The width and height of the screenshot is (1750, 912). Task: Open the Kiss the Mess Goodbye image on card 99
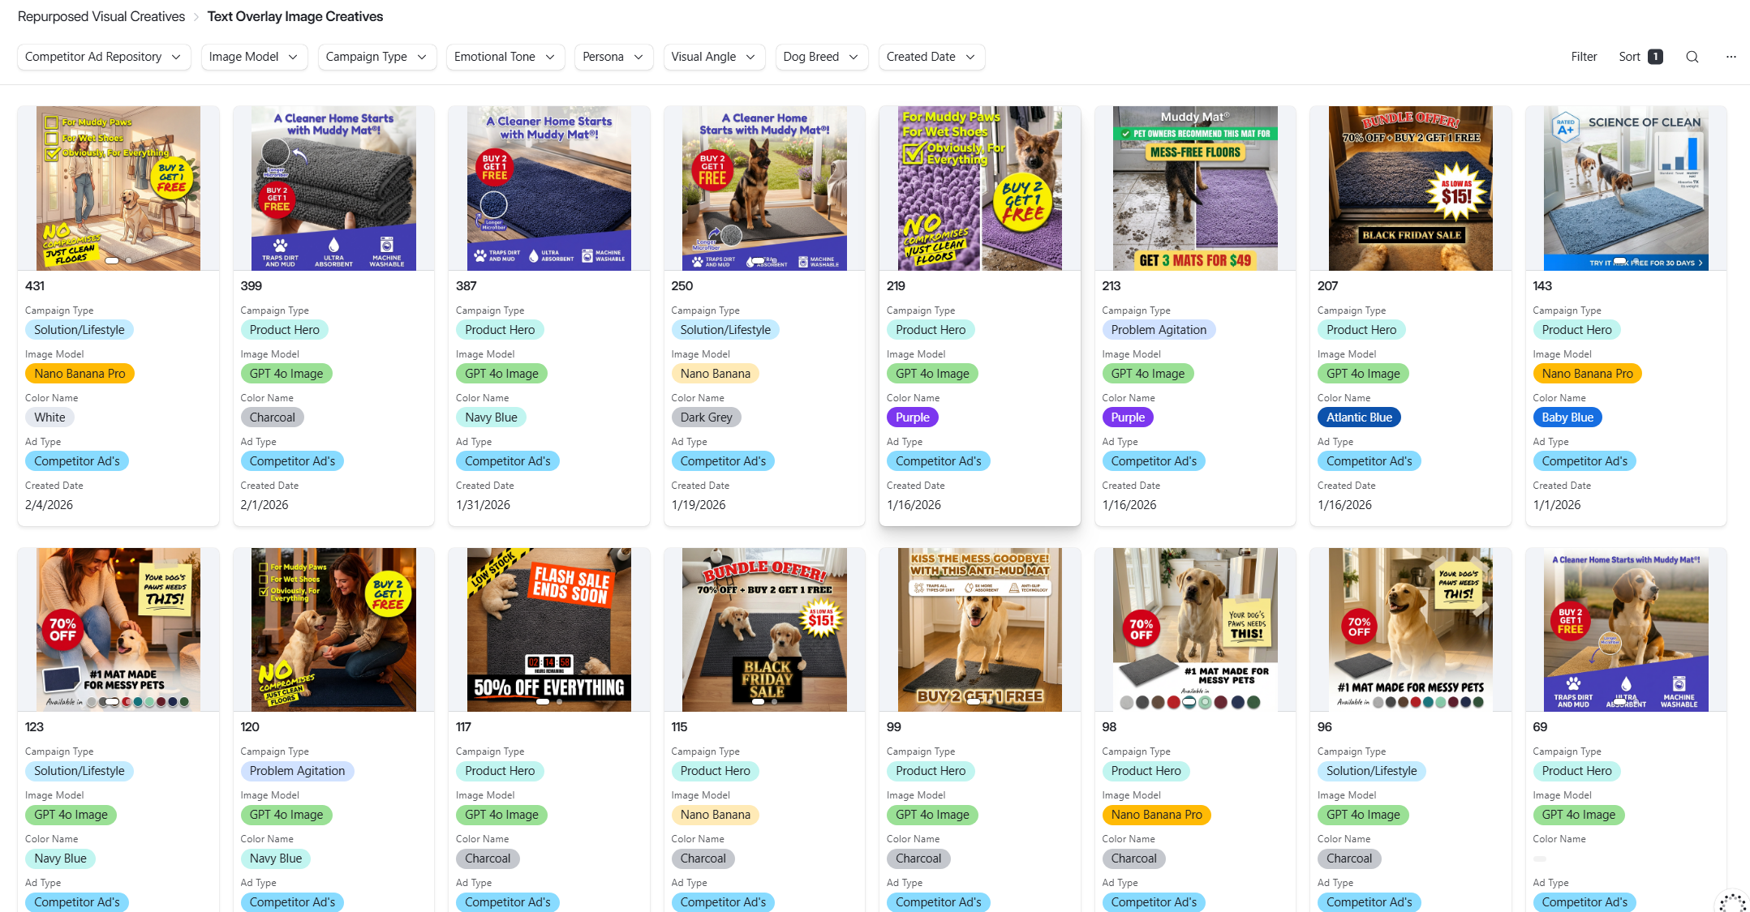tap(980, 630)
